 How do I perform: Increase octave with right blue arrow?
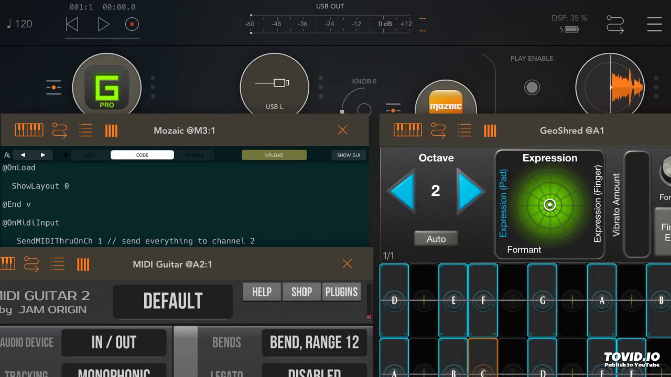[470, 191]
